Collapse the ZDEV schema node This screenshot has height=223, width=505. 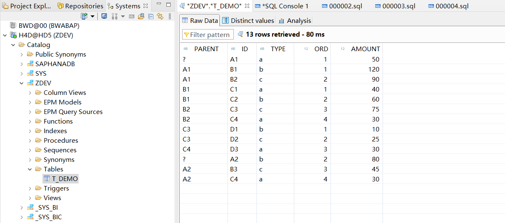[x=22, y=83]
